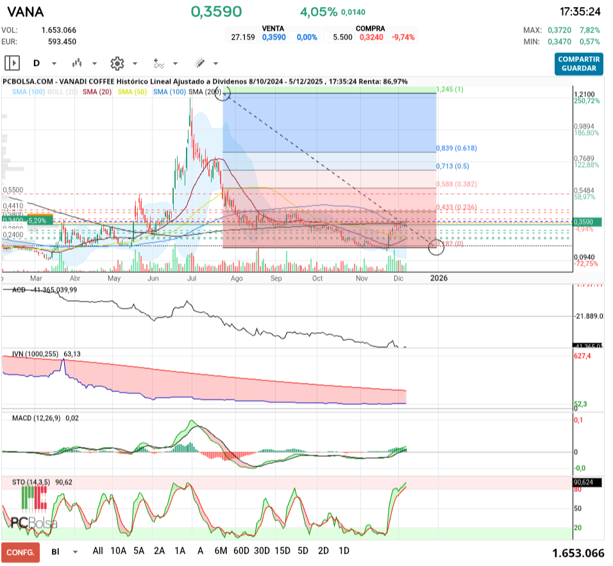Open the BI dropdown arrow
This screenshot has height=566, width=613.
coord(75,551)
